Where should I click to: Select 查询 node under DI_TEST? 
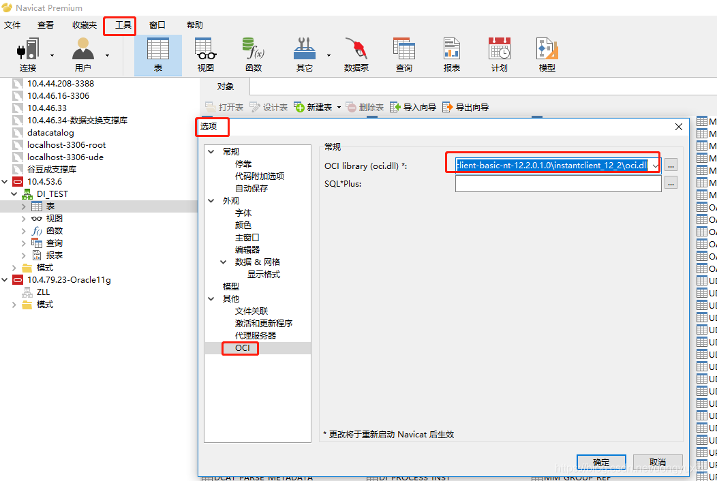(55, 243)
